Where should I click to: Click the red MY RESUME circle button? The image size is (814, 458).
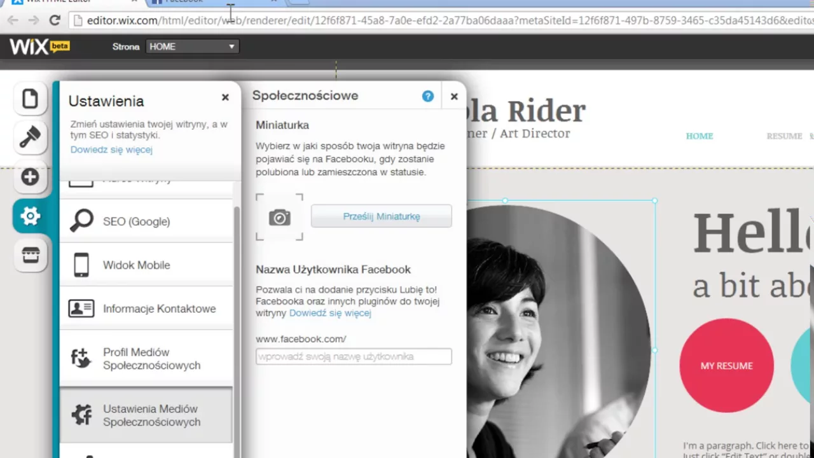(727, 366)
